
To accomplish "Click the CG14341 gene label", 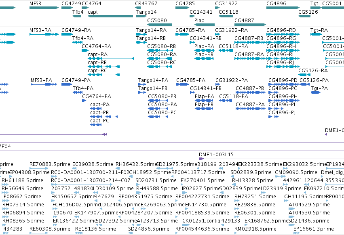I will (x=201, y=12).
